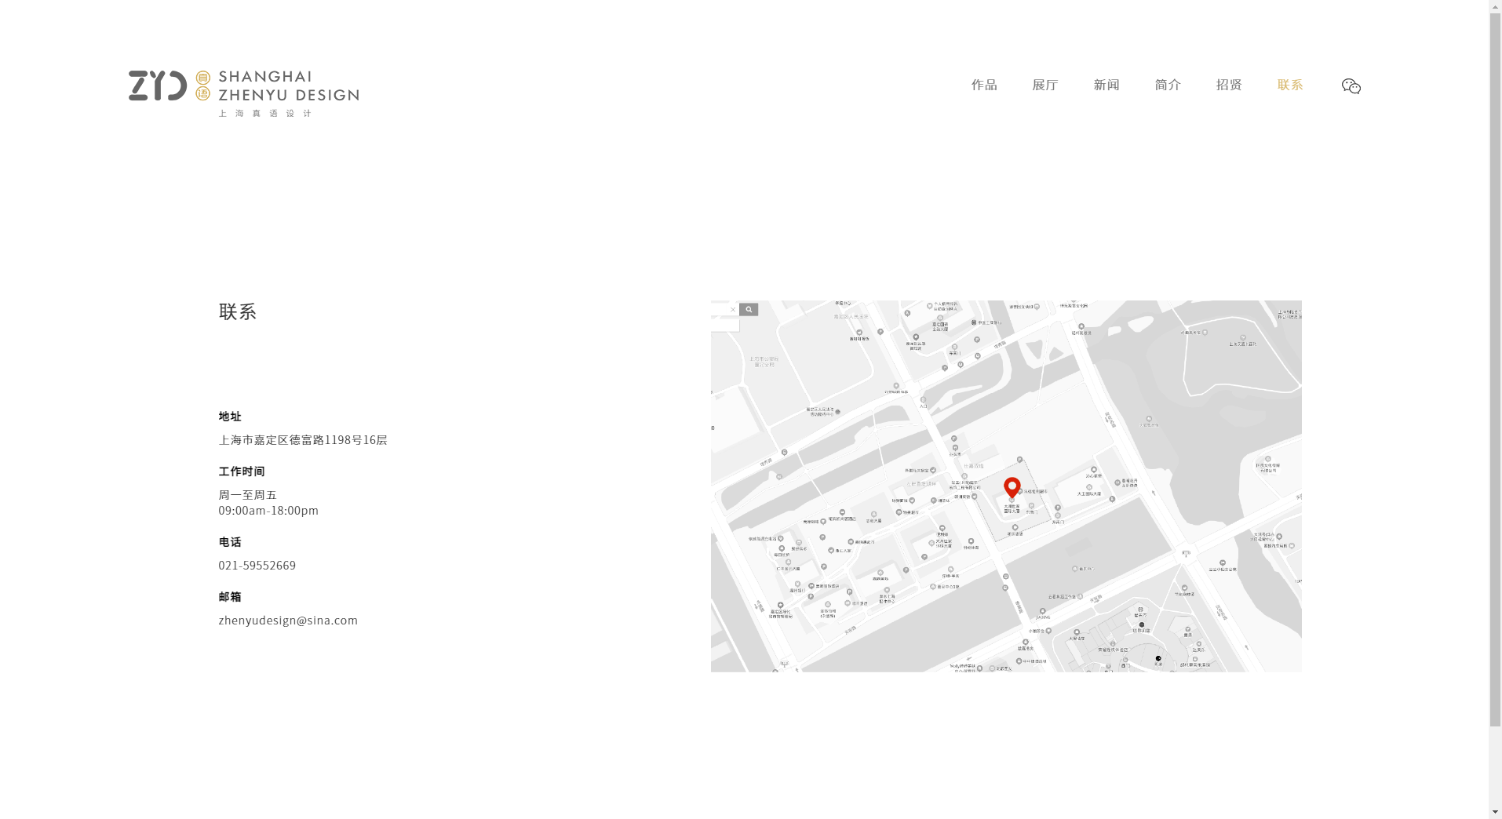Open the WeChat icon in header

pyautogui.click(x=1351, y=86)
